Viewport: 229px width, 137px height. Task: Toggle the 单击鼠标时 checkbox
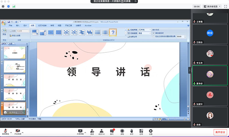(154, 33)
